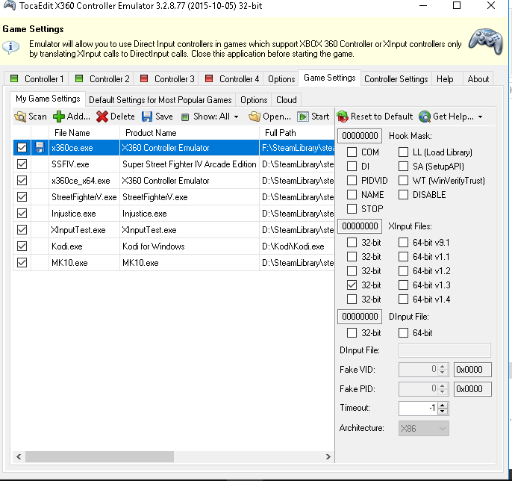
Task: Click the Fake PID 0x0000 hex field
Action: click(472, 389)
